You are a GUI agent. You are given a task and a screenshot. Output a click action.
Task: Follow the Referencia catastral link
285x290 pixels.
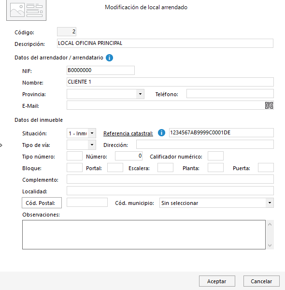click(x=128, y=133)
